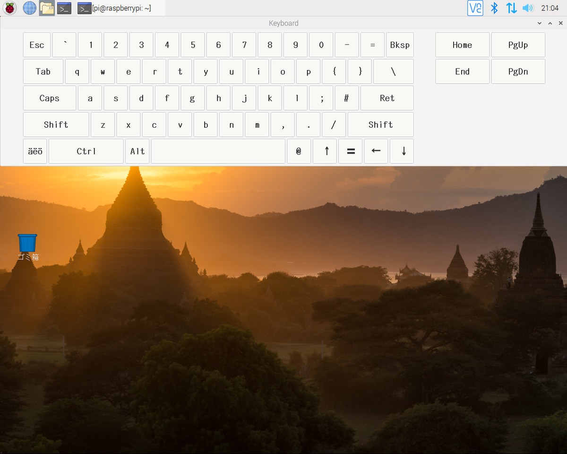Open the trash bin desktop icon
Viewport: 567px width, 454px height.
[x=27, y=247]
